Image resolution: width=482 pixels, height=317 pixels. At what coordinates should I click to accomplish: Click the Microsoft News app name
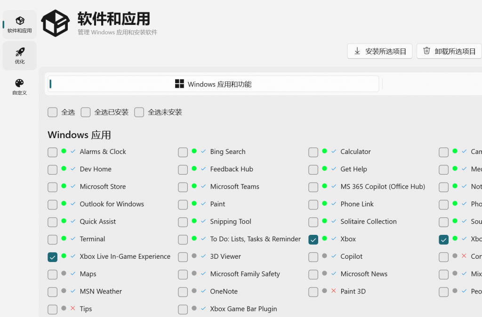[x=364, y=274]
